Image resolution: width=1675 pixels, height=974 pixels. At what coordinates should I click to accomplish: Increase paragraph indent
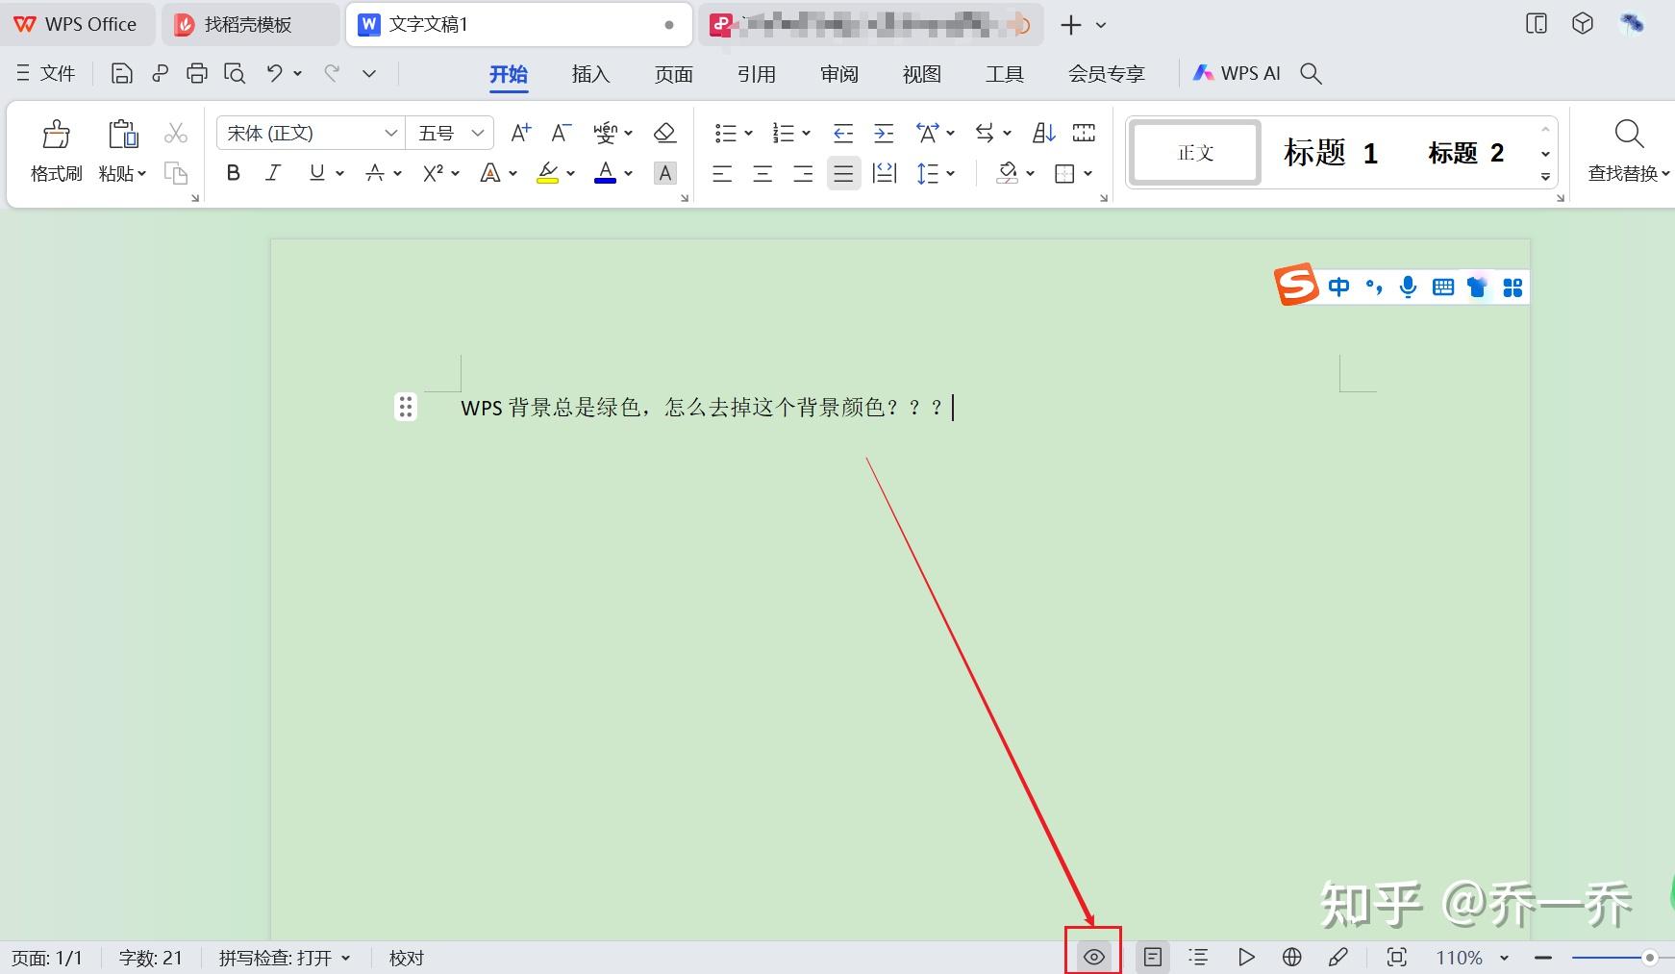[x=884, y=133]
